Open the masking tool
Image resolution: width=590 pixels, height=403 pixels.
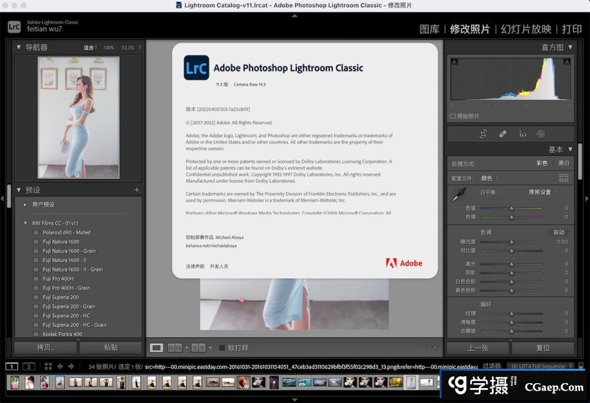(x=541, y=134)
